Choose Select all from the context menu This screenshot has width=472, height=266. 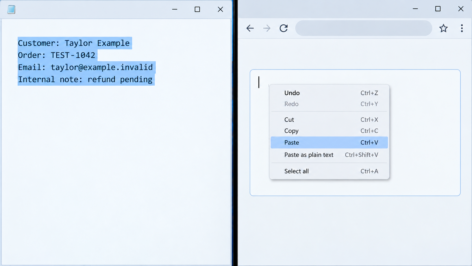[329, 171]
